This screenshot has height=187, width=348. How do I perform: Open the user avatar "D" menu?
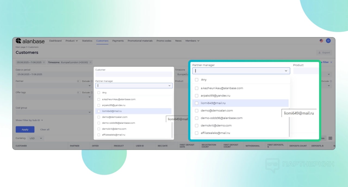click(328, 41)
